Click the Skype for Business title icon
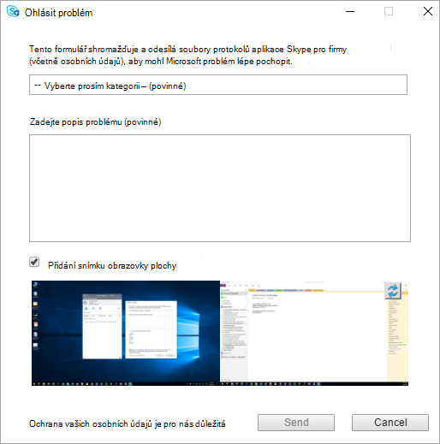 13,12
